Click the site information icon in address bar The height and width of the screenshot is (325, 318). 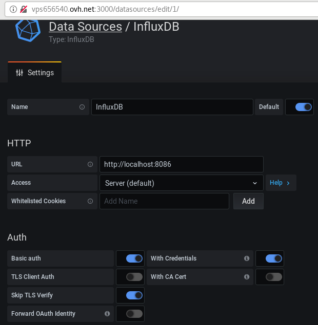[x=13, y=9]
